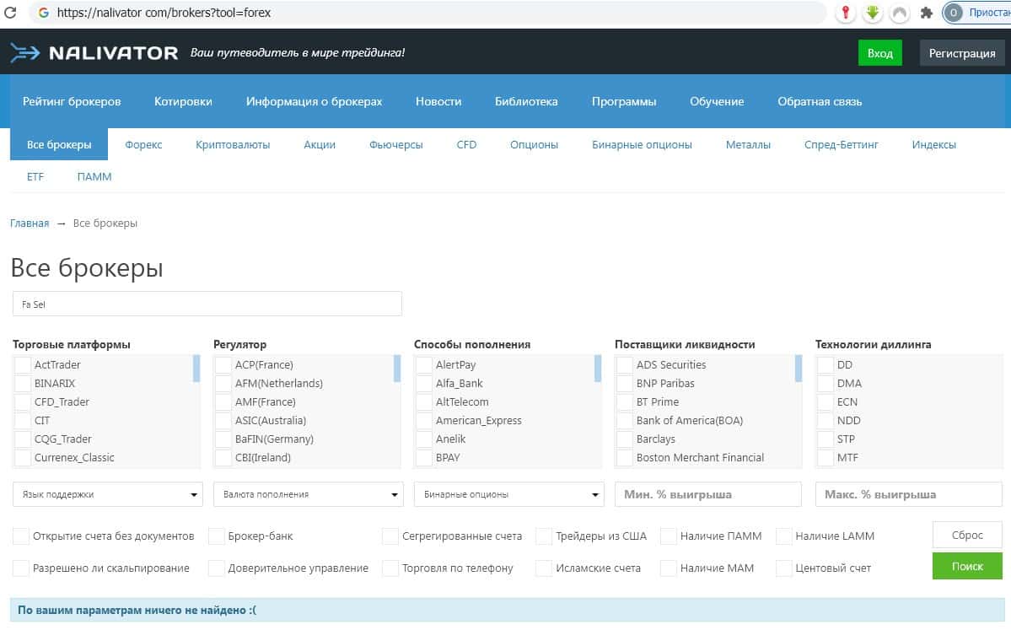Enable the ECN dealing technology checkbox
This screenshot has height=630, width=1011.
(825, 402)
